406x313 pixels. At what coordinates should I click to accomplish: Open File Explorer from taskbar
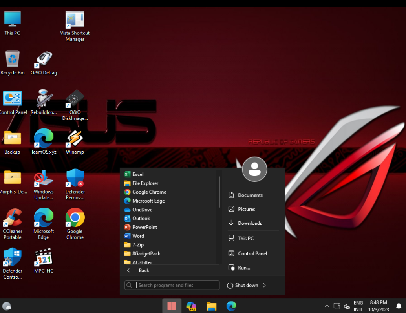[x=212, y=306]
